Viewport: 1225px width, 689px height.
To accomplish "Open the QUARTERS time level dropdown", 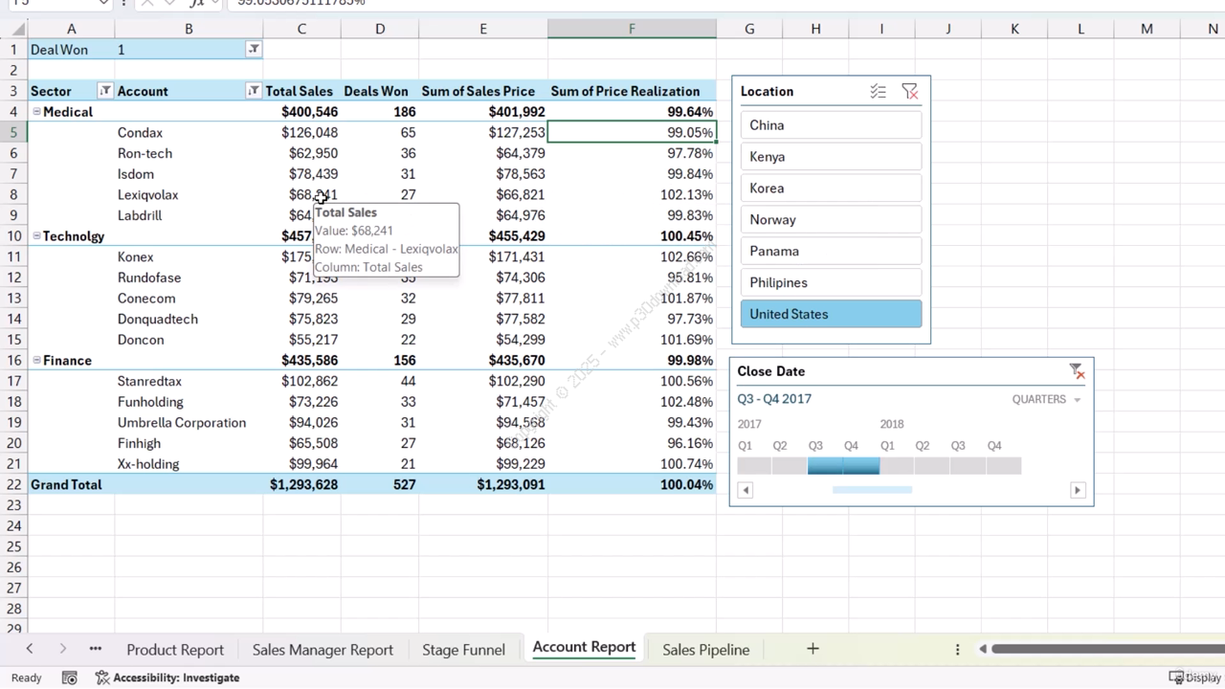I will (1047, 399).
